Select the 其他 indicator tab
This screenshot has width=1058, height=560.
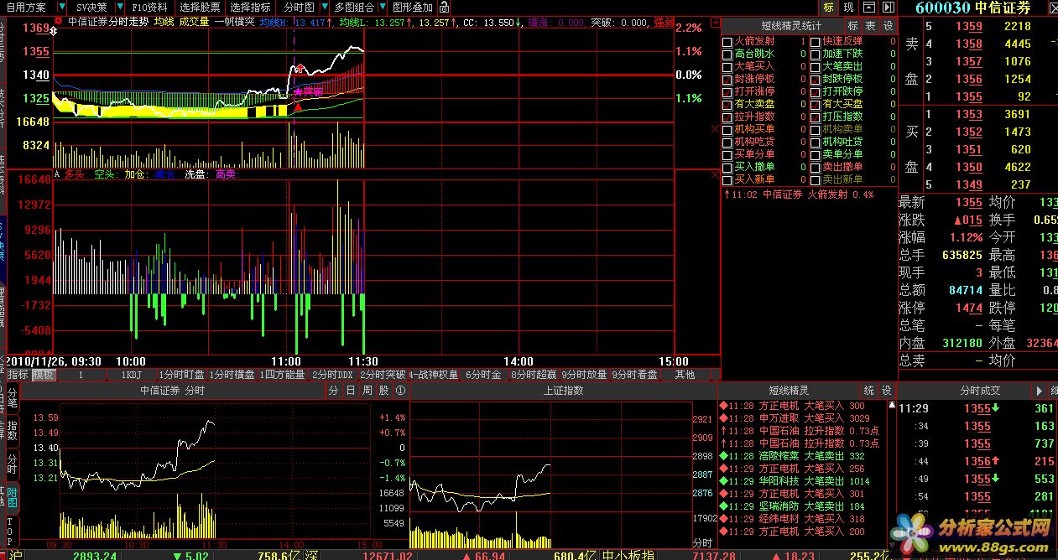[x=685, y=375]
